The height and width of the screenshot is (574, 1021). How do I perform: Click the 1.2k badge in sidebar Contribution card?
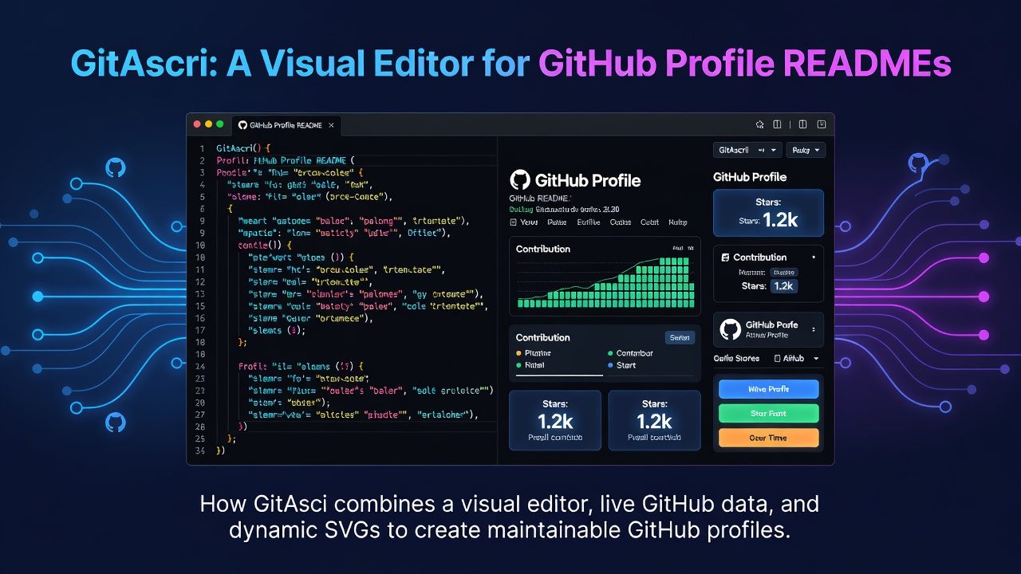point(784,285)
